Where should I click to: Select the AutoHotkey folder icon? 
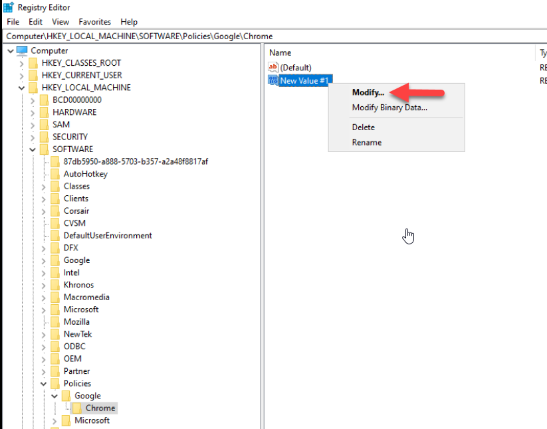coord(55,173)
